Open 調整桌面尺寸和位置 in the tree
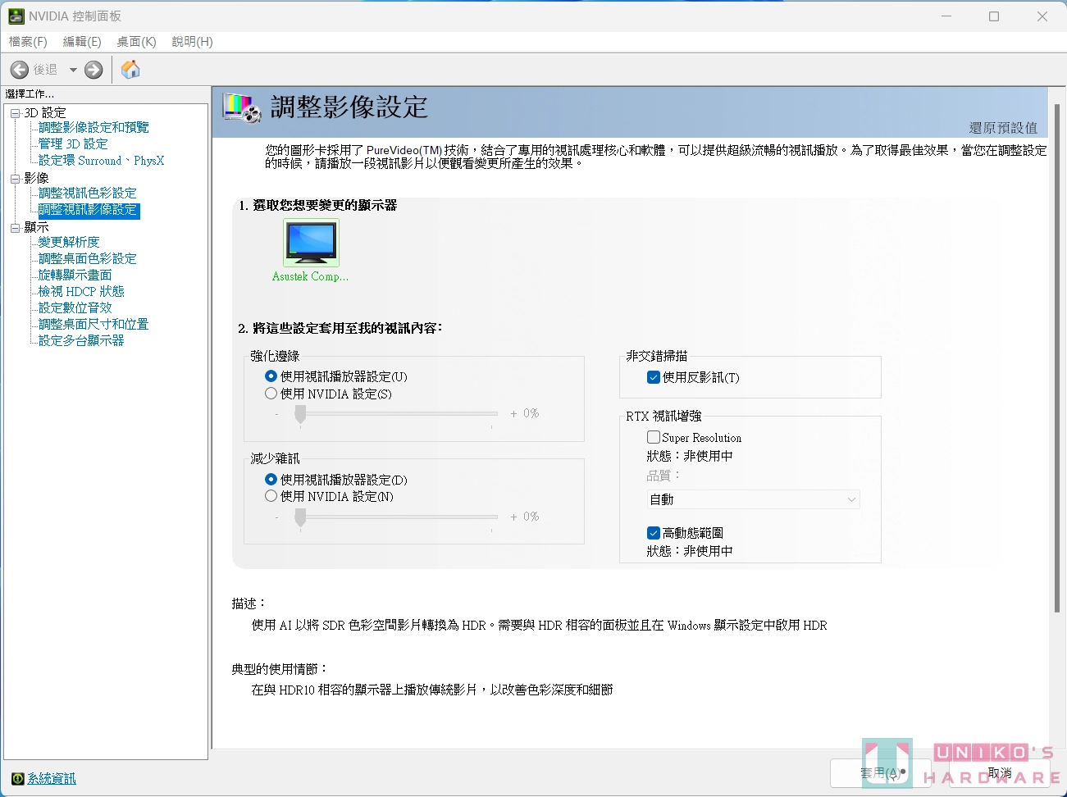 [93, 325]
